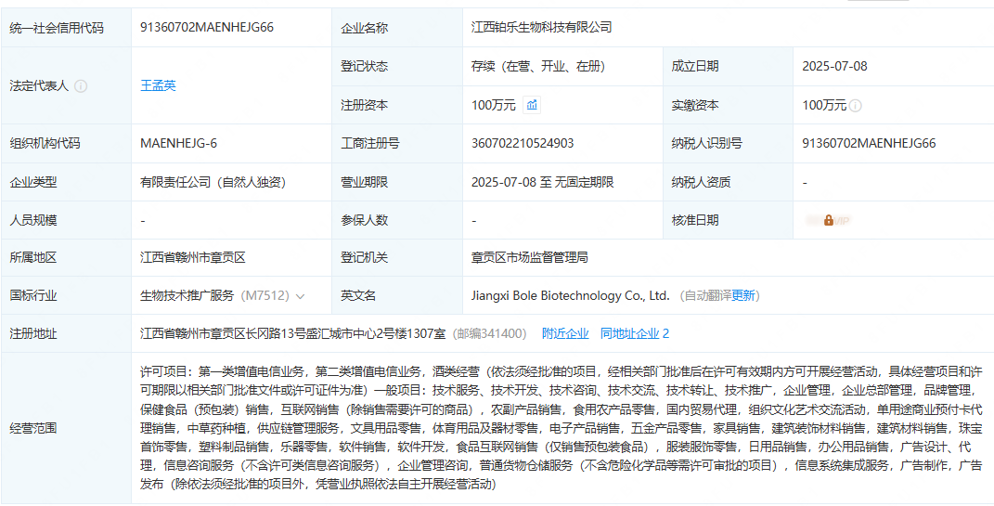Click the 实缴资本 label cell
994x506 pixels.
[728, 105]
